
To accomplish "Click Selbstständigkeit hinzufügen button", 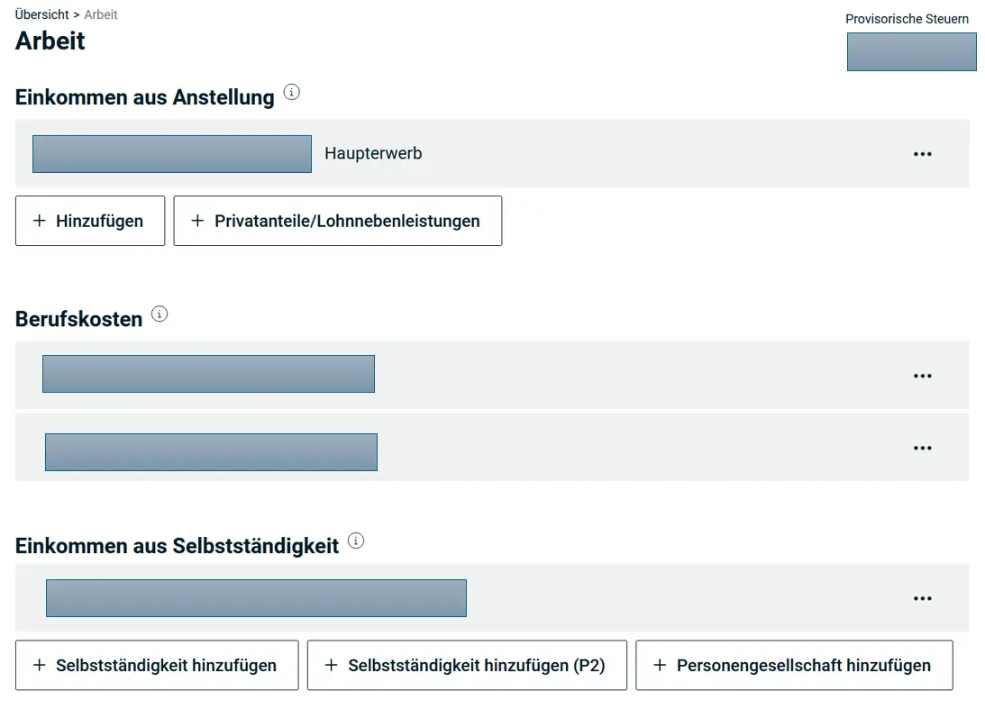I will 157,665.
